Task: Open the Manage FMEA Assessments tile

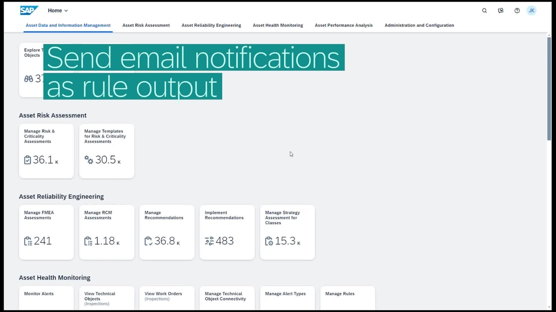Action: pyautogui.click(x=46, y=232)
